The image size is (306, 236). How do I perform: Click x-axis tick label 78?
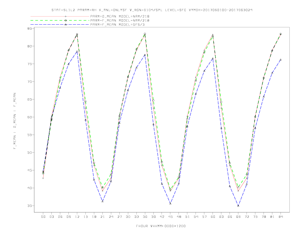(263, 217)
